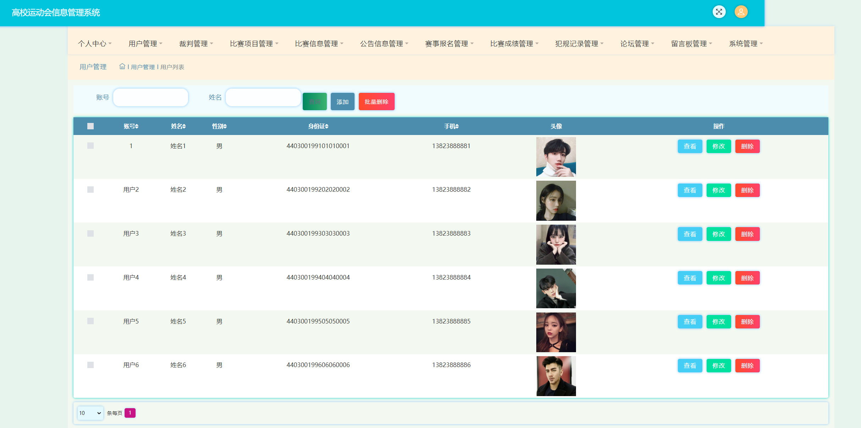Open the user avatar icon menu
Viewport: 861px width, 428px height.
pyautogui.click(x=741, y=12)
